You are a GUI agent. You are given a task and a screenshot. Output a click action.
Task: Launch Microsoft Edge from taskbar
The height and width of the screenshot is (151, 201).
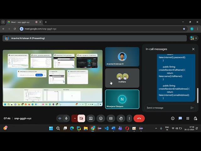(72, 128)
